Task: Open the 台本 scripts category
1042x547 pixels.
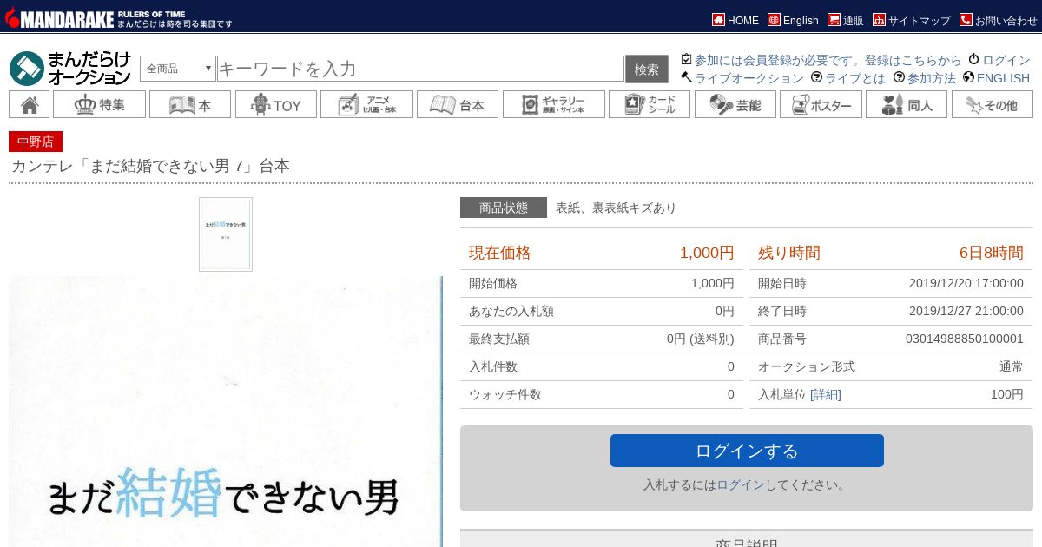Action: (458, 104)
